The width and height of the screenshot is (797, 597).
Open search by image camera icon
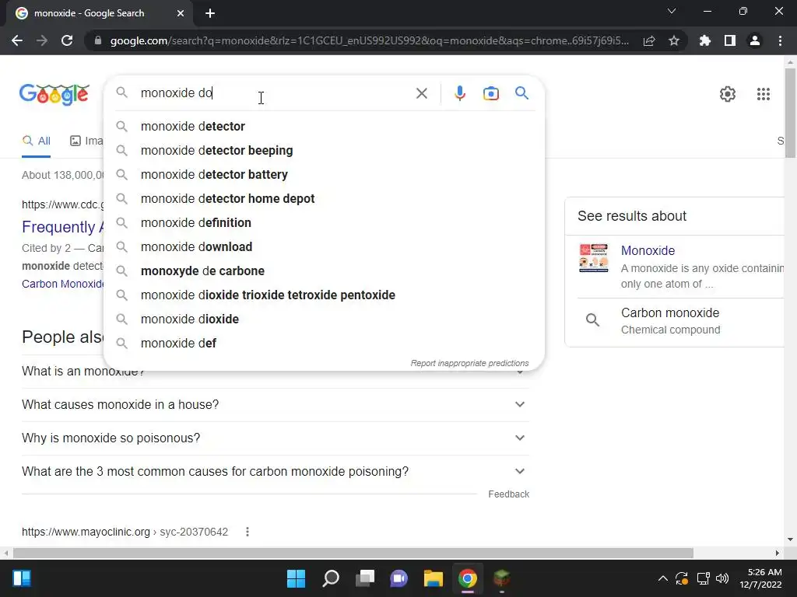(491, 93)
